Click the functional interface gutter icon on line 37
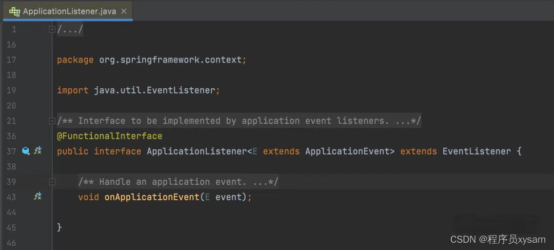The image size is (554, 250). (x=38, y=150)
